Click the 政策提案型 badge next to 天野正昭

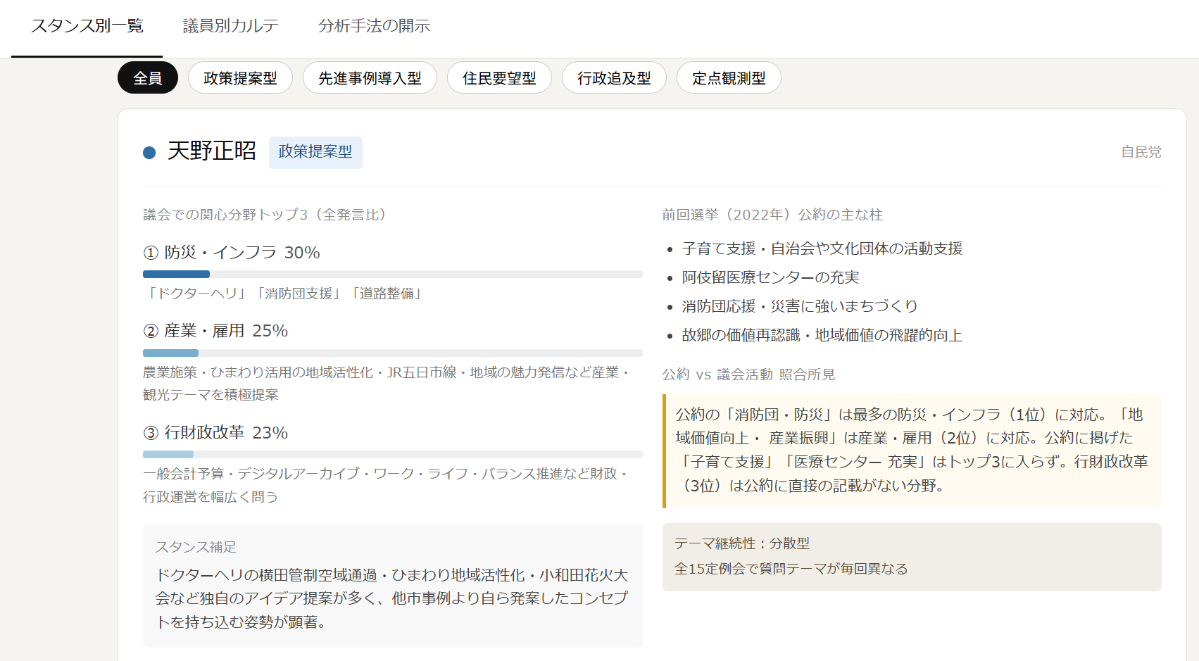(x=315, y=152)
